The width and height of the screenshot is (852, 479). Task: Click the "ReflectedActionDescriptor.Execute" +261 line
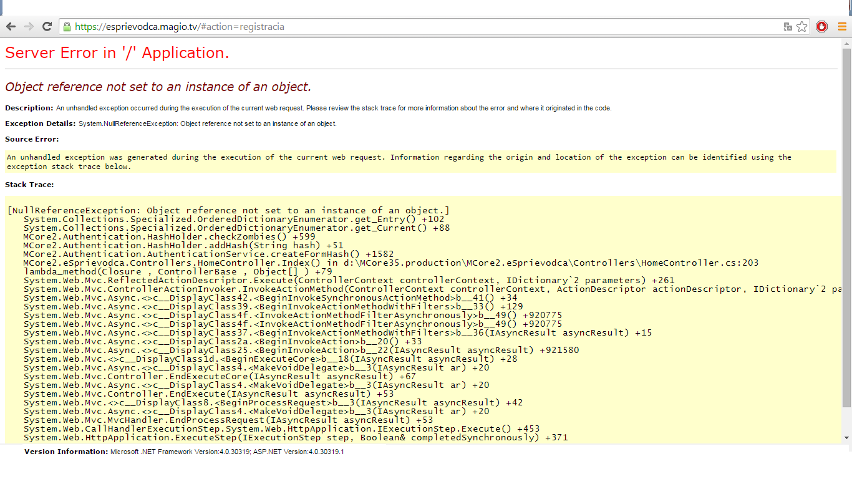pyautogui.click(x=349, y=280)
